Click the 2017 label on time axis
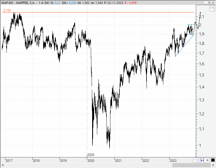The height and width of the screenshot is (168, 216). (x=9, y=160)
